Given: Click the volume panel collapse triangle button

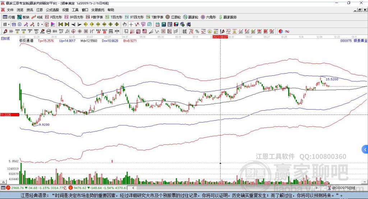Looking at the screenshot, I should point(3,182).
